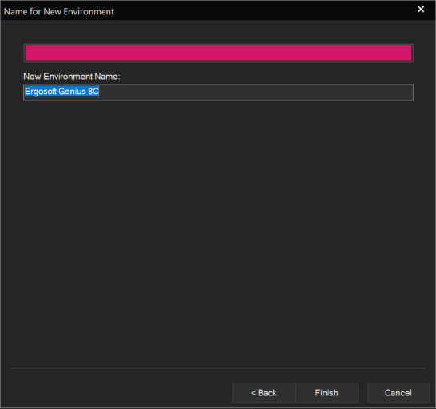
Task: Cancel the new environment wizard
Action: pyautogui.click(x=398, y=392)
